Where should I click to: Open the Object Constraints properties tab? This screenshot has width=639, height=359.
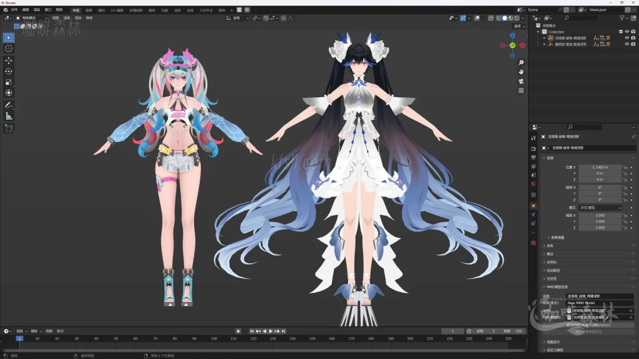(x=533, y=224)
